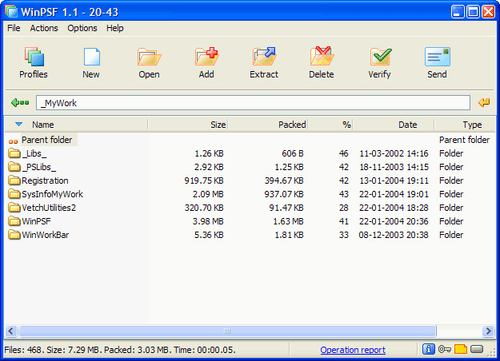Create a New archive via toolbar

(91, 57)
